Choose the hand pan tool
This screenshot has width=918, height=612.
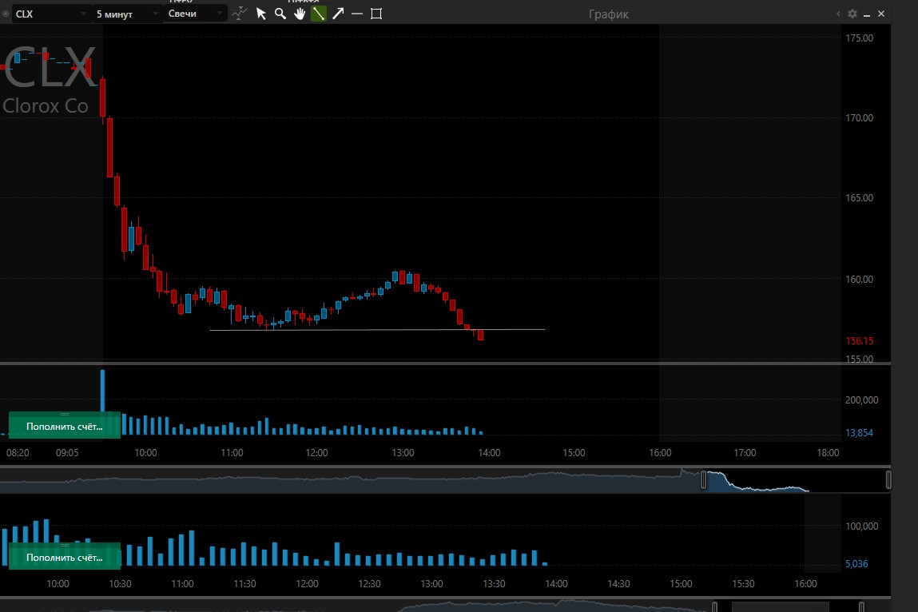point(300,14)
